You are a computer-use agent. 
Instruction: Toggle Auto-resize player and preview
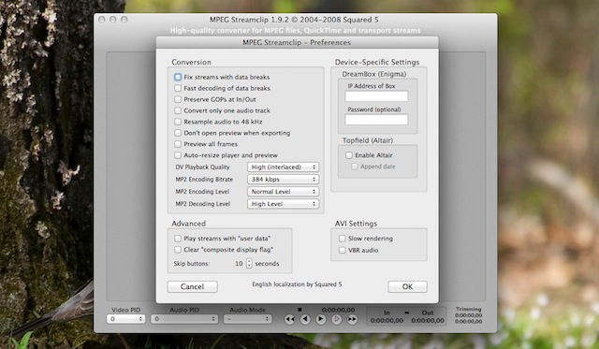178,155
